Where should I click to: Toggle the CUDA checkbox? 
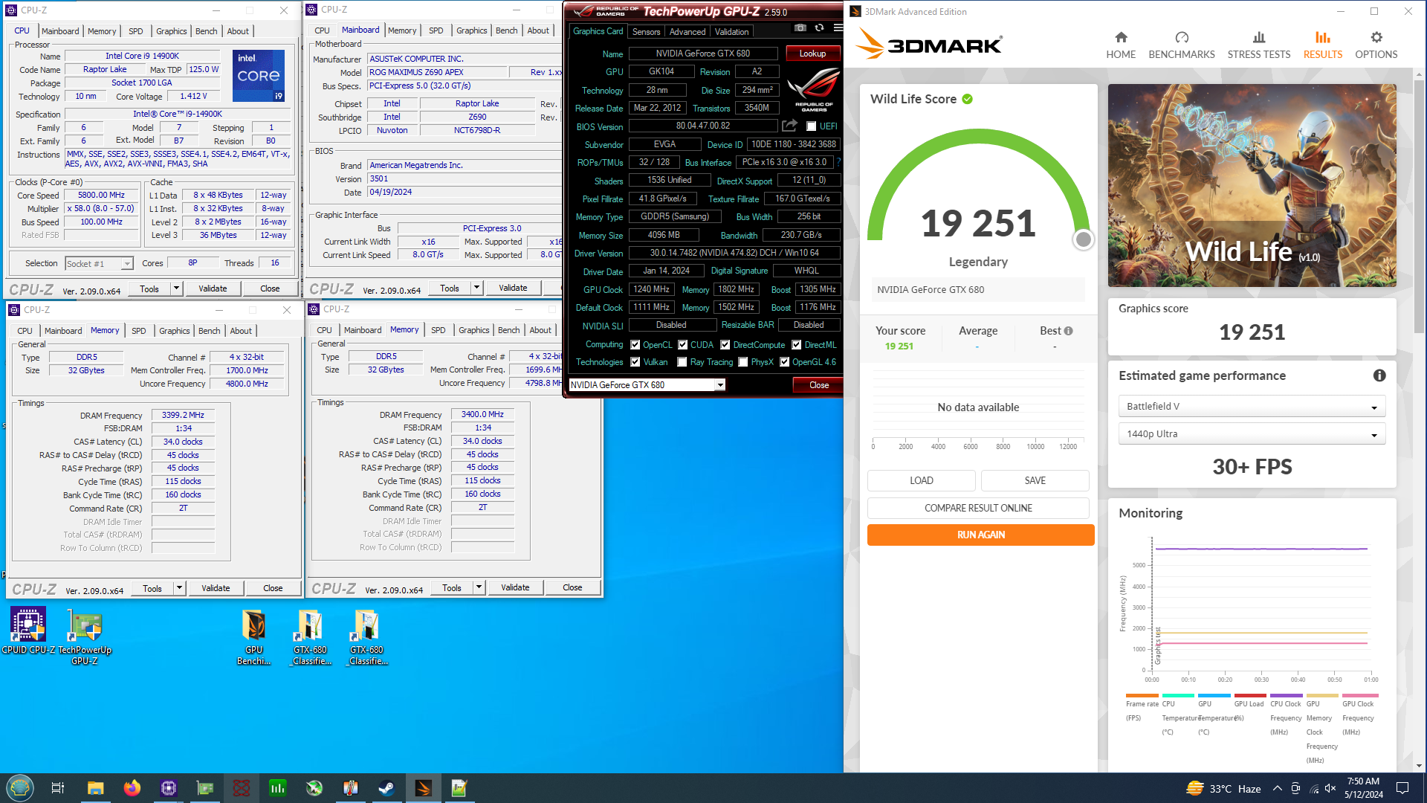(x=682, y=345)
